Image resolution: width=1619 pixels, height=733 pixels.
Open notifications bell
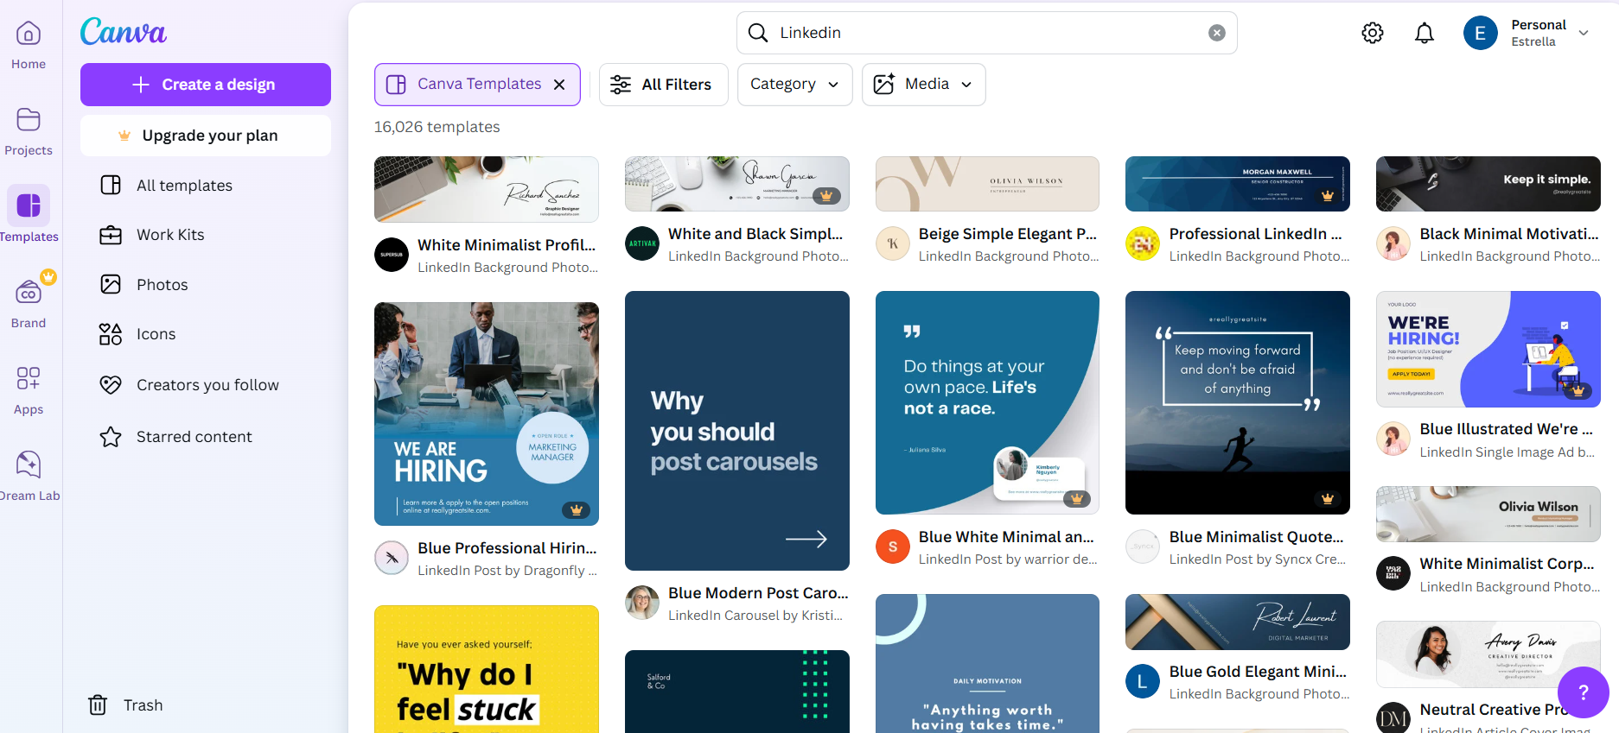pyautogui.click(x=1425, y=33)
